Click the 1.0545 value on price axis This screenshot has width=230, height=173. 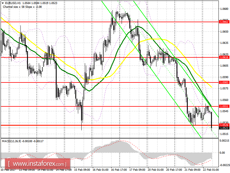[224, 111]
